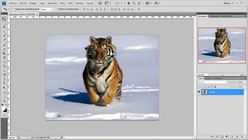The height and width of the screenshot is (140, 248).
Task: Select the Crop tool
Action: tap(4, 36)
